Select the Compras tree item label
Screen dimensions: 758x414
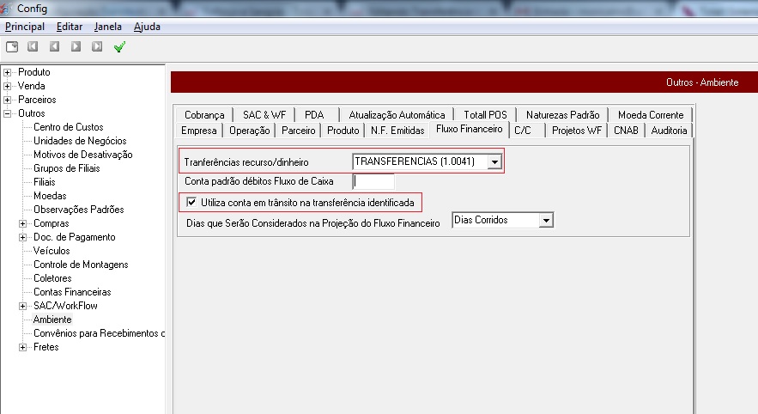[x=51, y=223]
